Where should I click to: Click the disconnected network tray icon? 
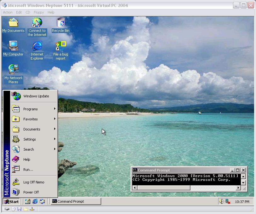coord(228,201)
